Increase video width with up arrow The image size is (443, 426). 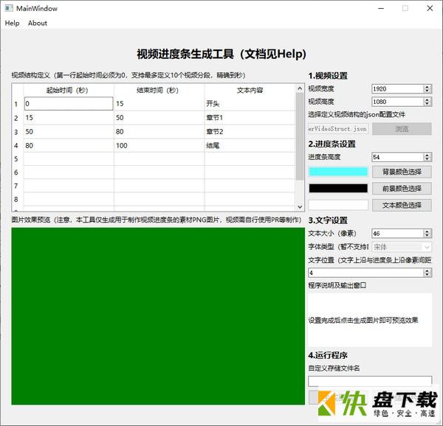[427, 86]
